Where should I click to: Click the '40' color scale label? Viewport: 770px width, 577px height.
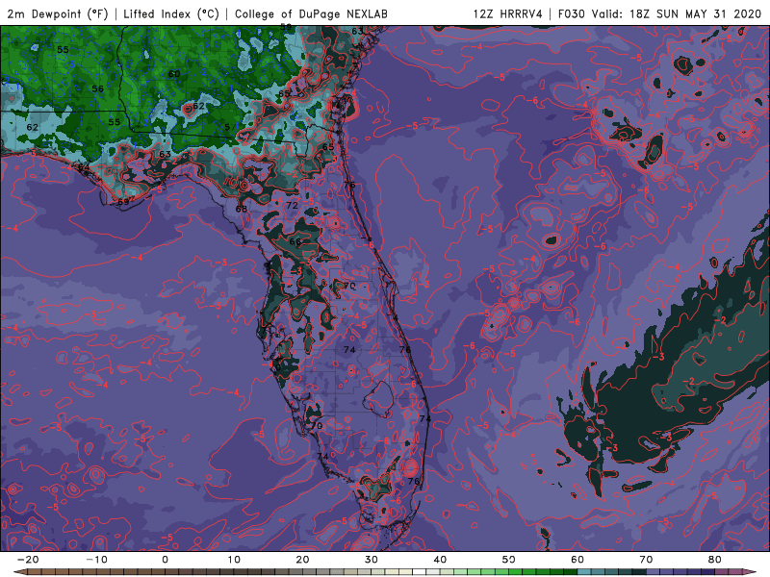coord(440,560)
